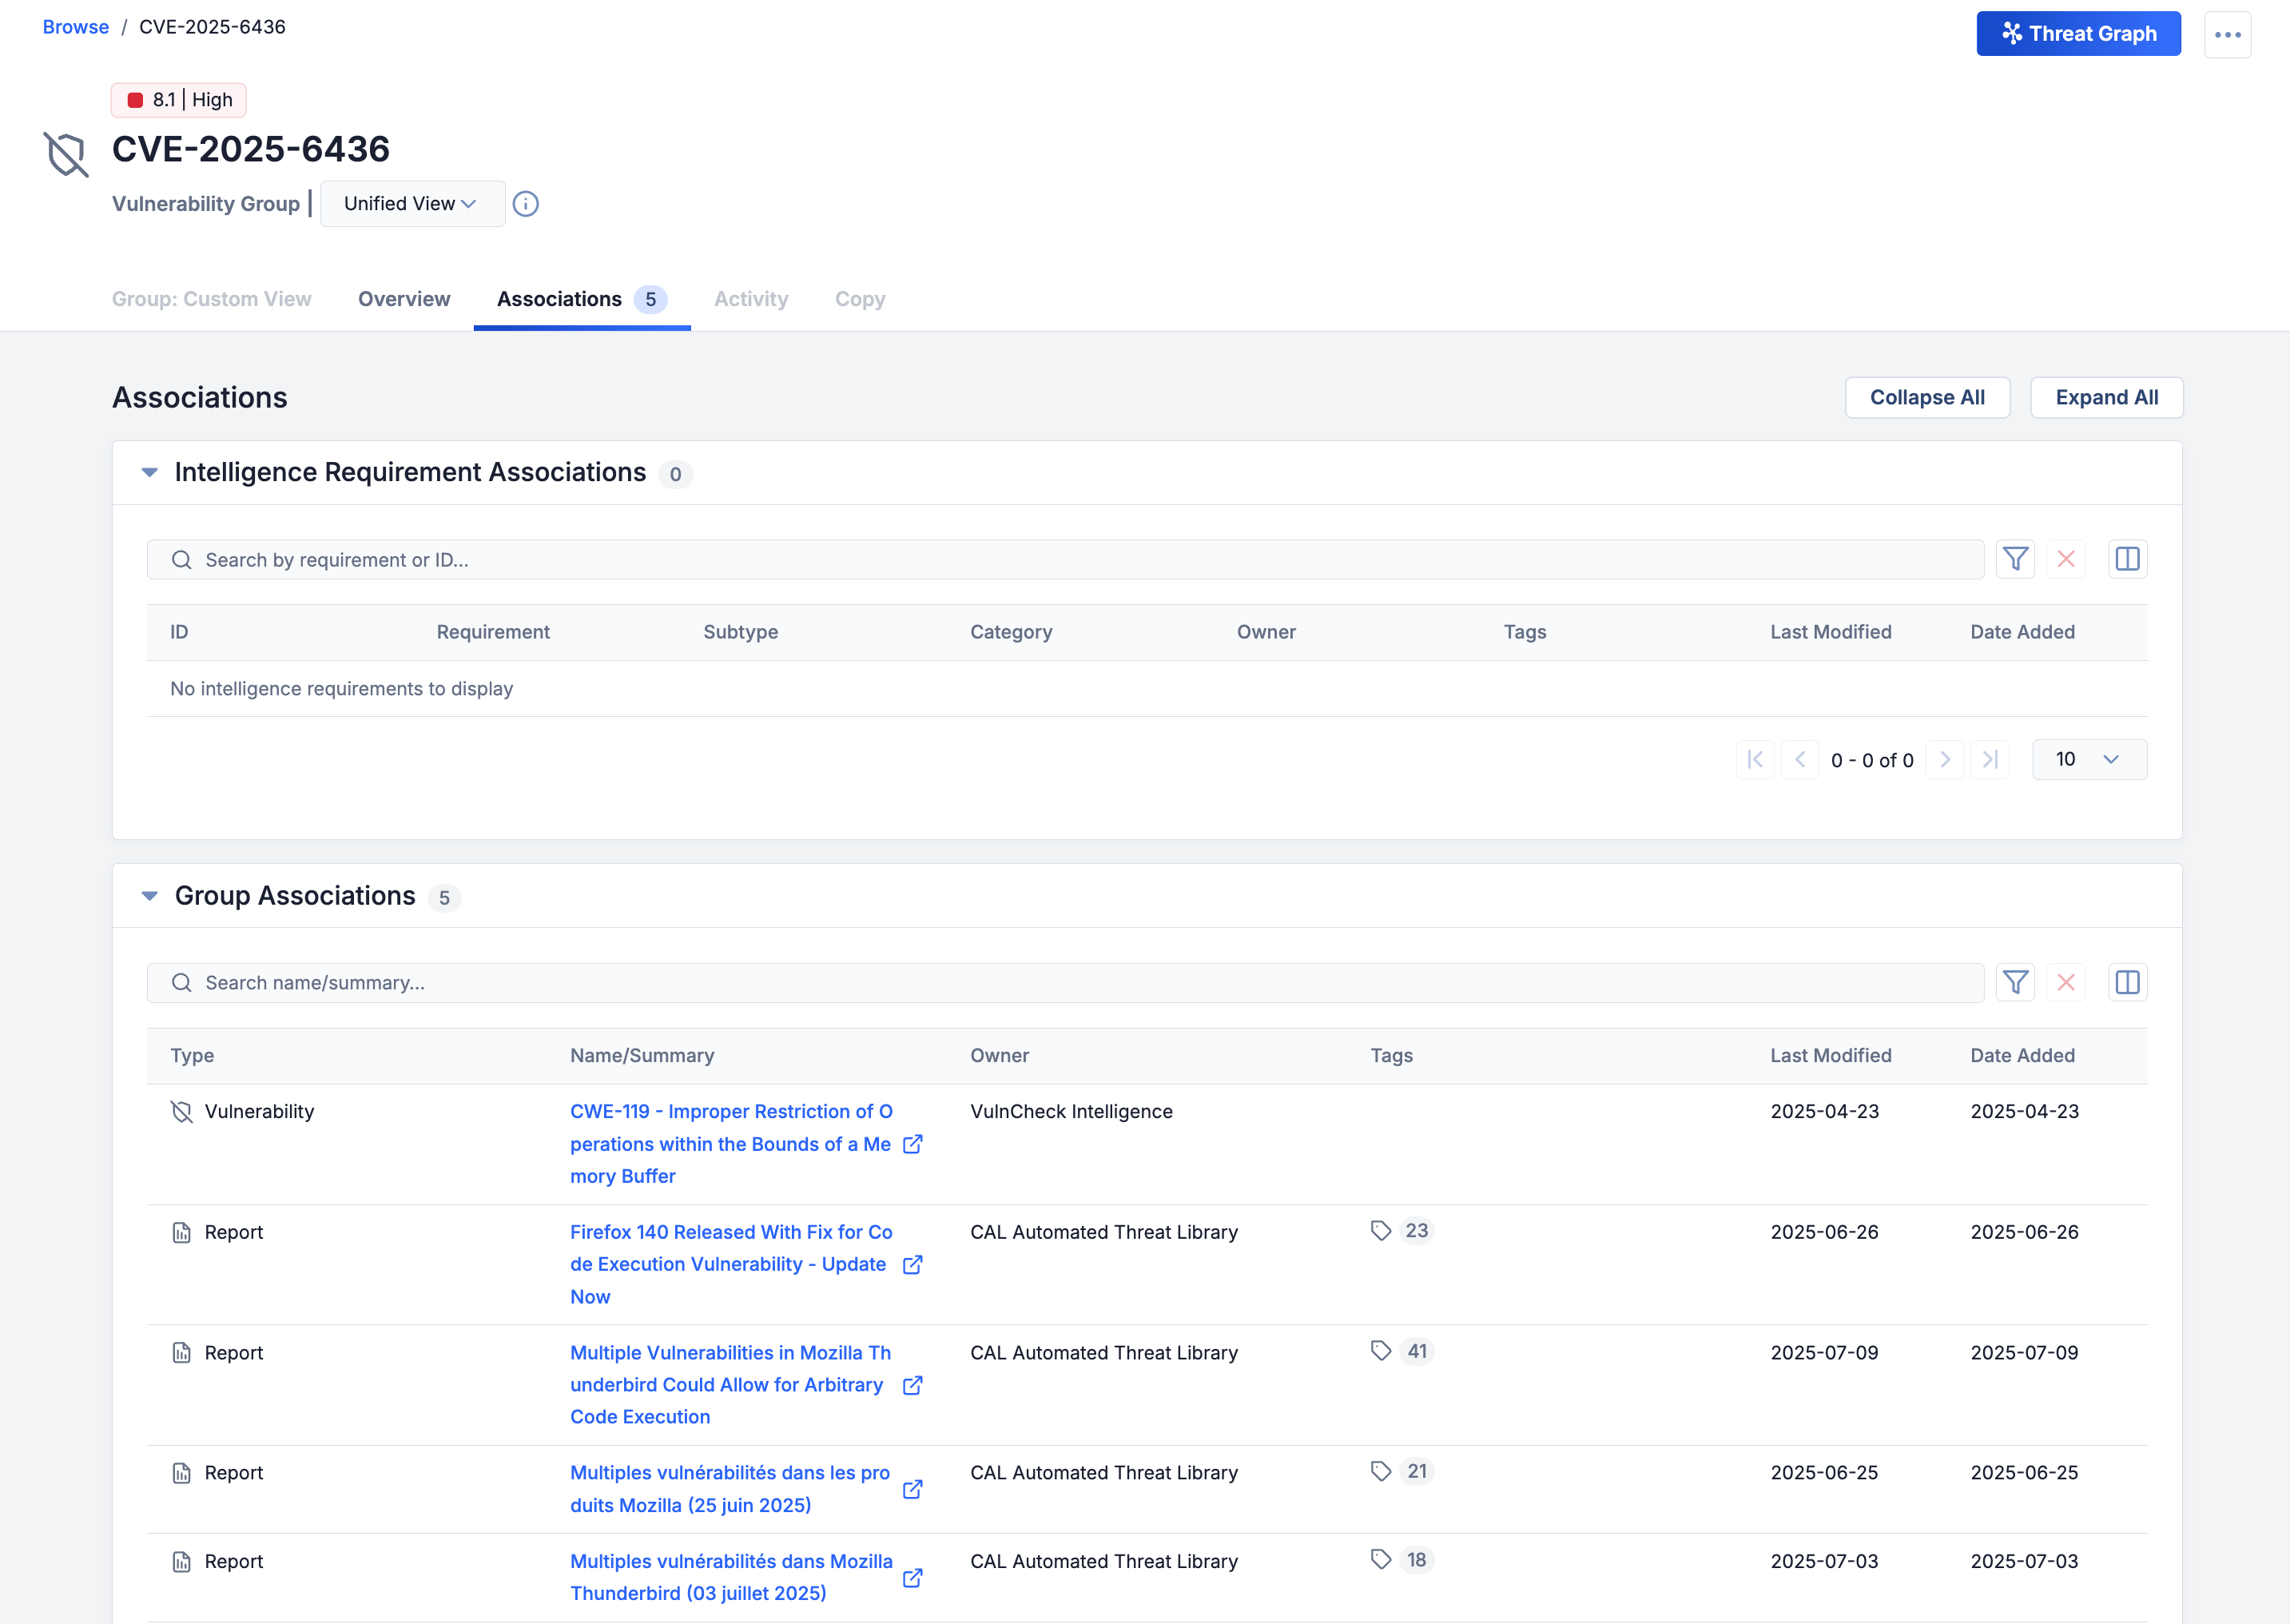Open Multiples vulnérabilités produits Mozilla 25 juin report
This screenshot has width=2290, height=1624.
730,1489
